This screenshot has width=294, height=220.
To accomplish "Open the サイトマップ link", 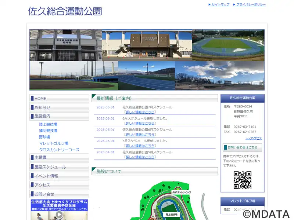I will [x=219, y=4].
